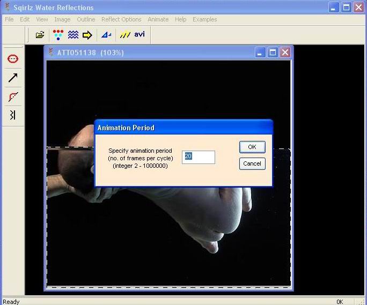The image size is (367, 305).
Task: Click the yellow arrow run icon
Action: (x=87, y=35)
